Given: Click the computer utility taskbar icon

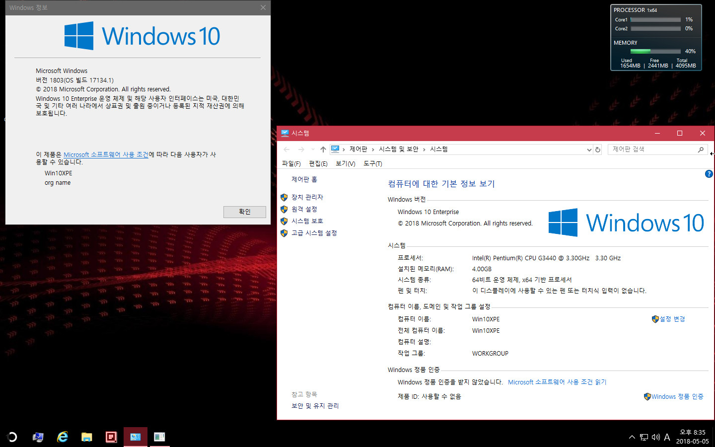Looking at the screenshot, I should pos(38,437).
